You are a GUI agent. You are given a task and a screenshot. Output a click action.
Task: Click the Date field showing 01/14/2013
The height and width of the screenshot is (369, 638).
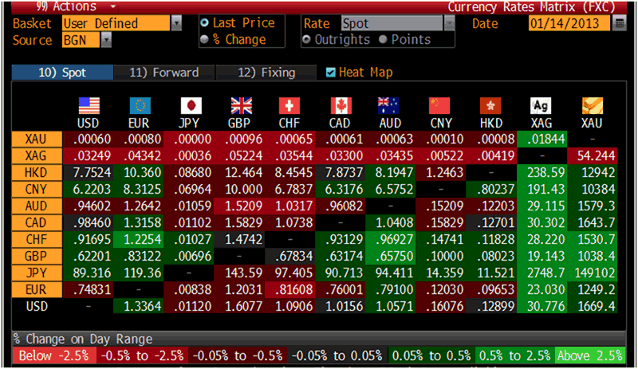click(x=569, y=24)
